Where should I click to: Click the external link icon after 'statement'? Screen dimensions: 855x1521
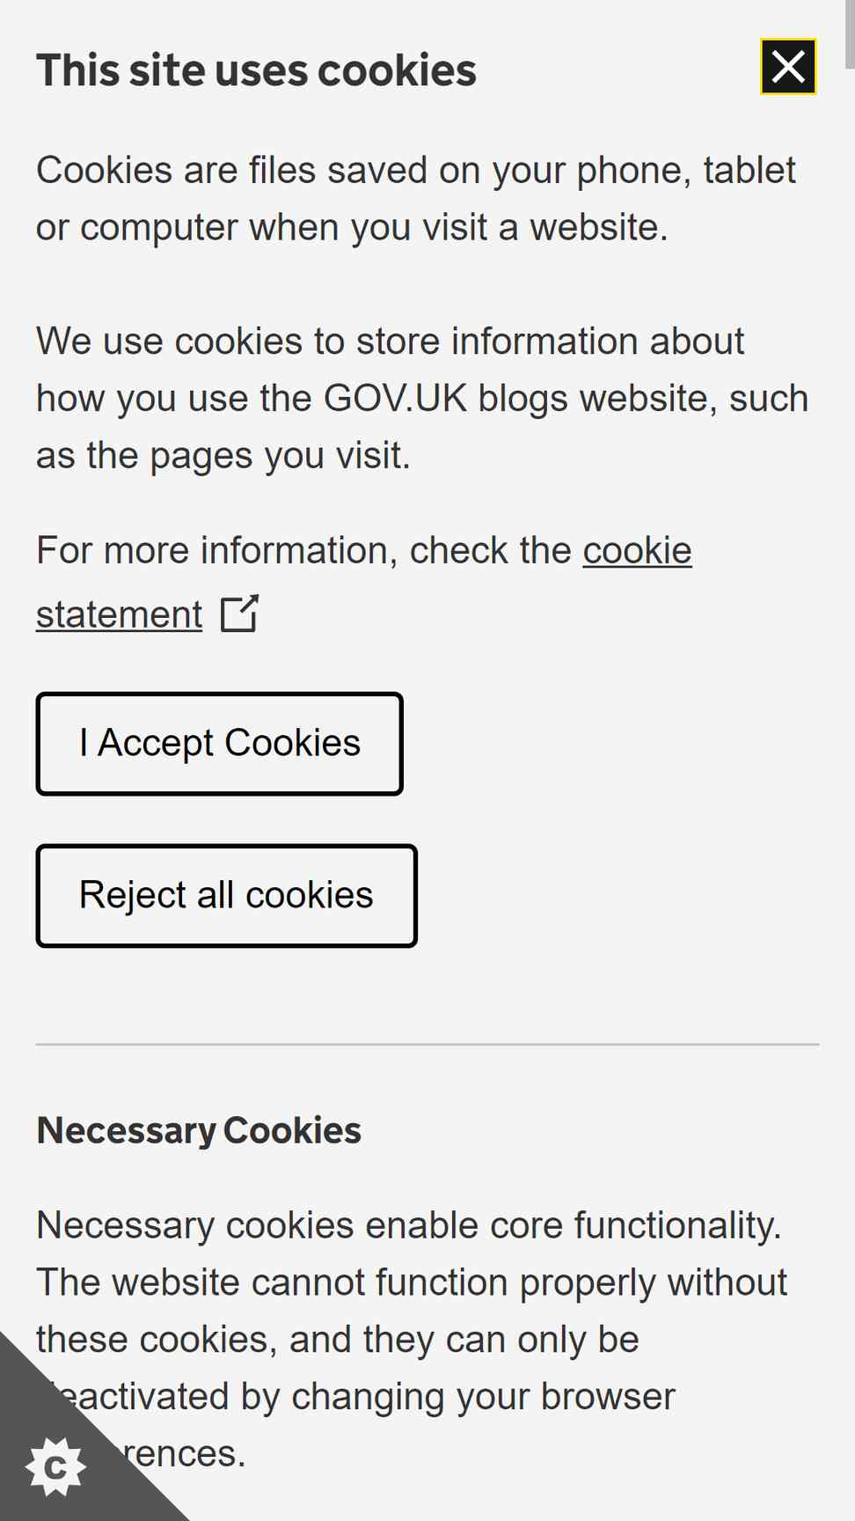[x=239, y=614]
